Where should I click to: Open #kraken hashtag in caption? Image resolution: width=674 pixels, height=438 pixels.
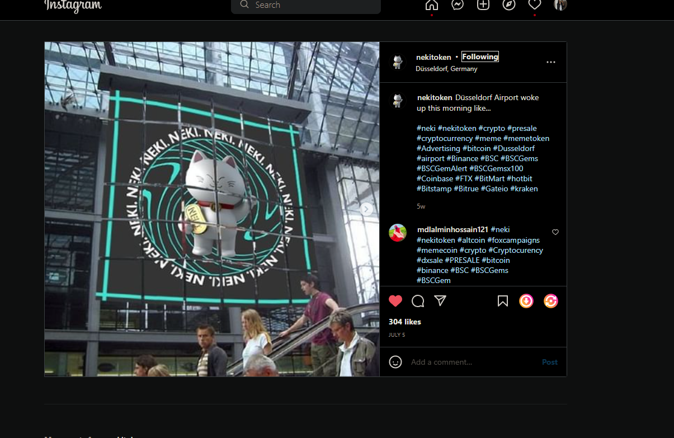(x=524, y=189)
